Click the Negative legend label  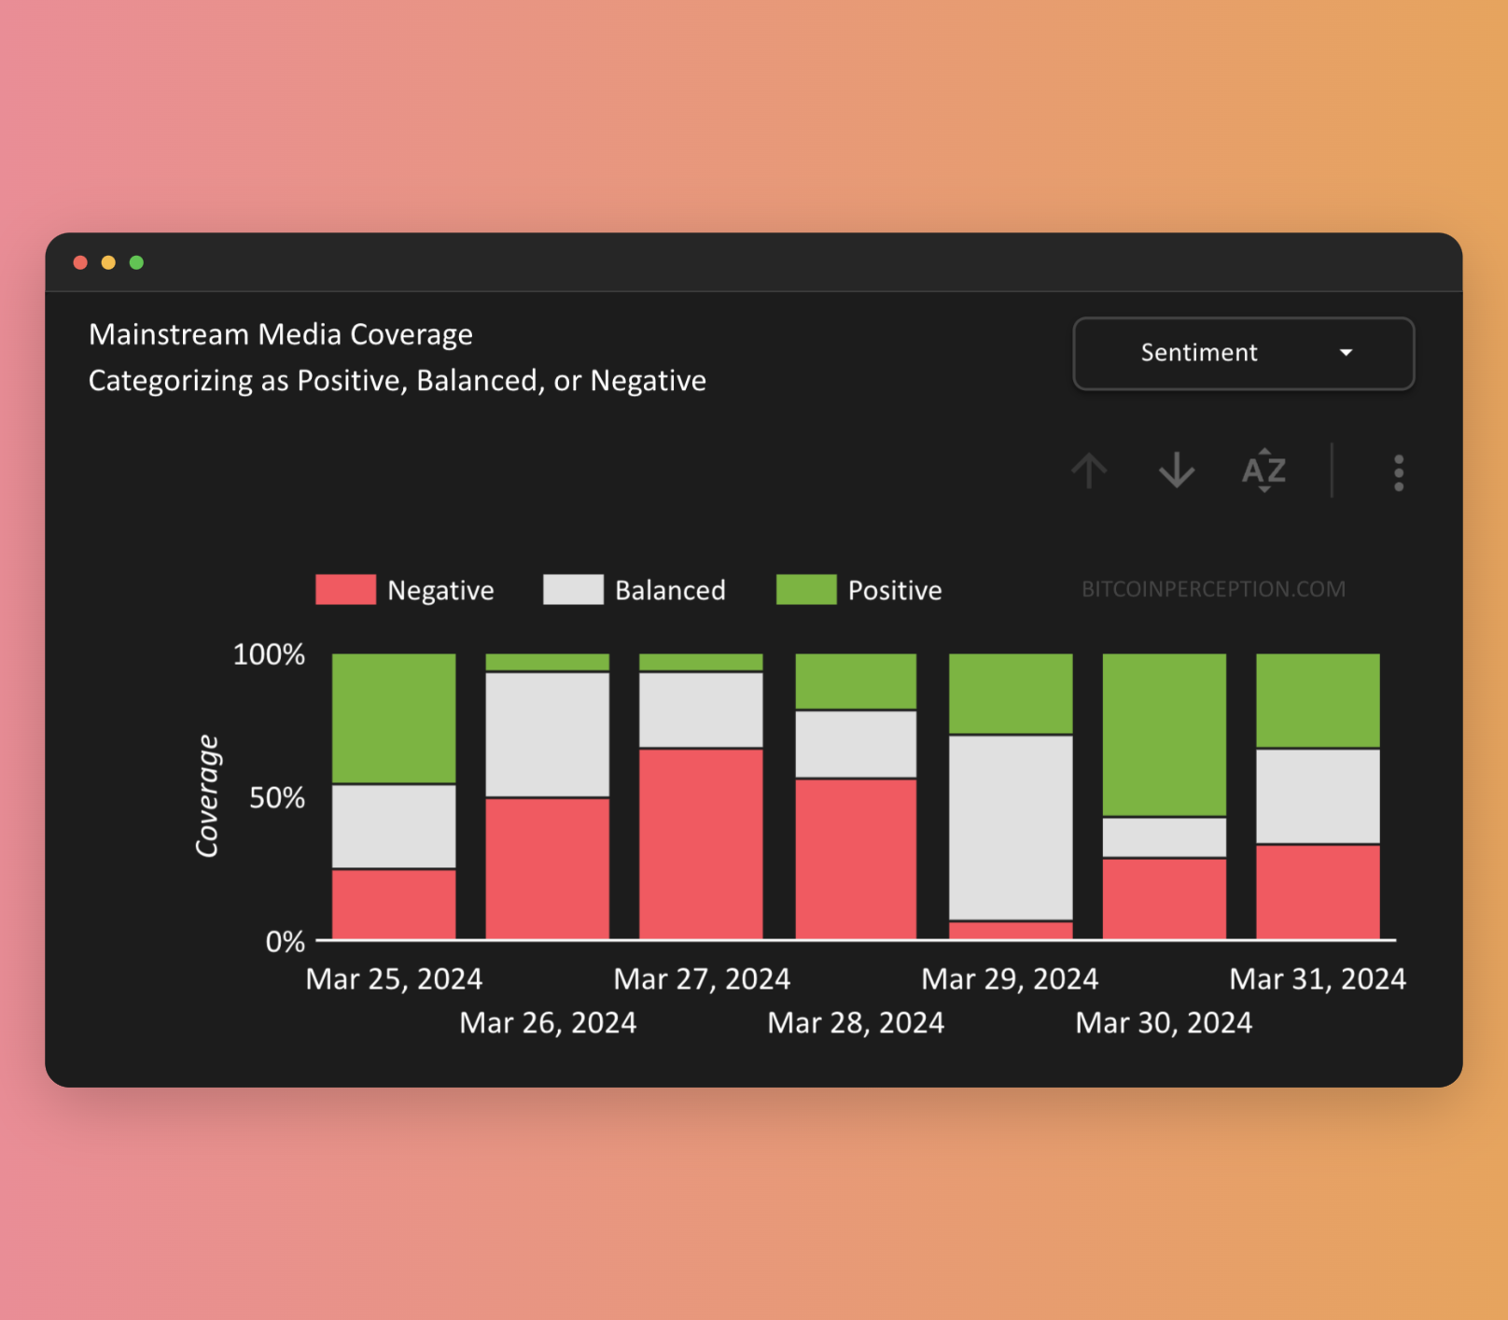[x=440, y=591]
